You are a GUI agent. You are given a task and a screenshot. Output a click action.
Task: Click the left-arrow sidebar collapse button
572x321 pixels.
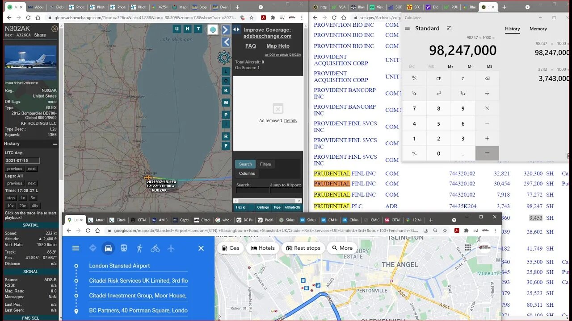(x=226, y=42)
